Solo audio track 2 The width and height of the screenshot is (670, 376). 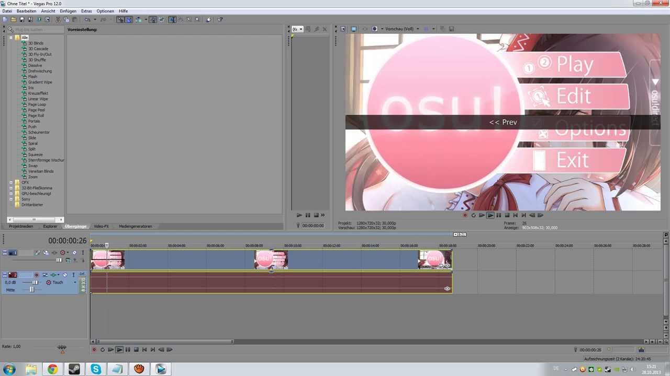(73, 275)
